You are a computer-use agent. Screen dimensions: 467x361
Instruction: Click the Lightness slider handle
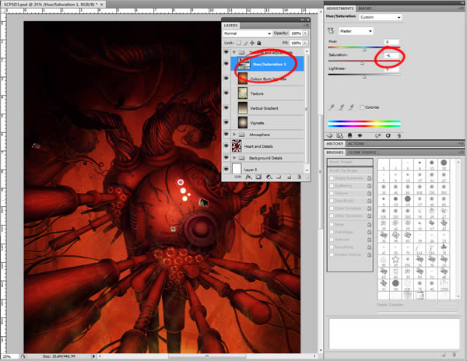[x=364, y=77]
